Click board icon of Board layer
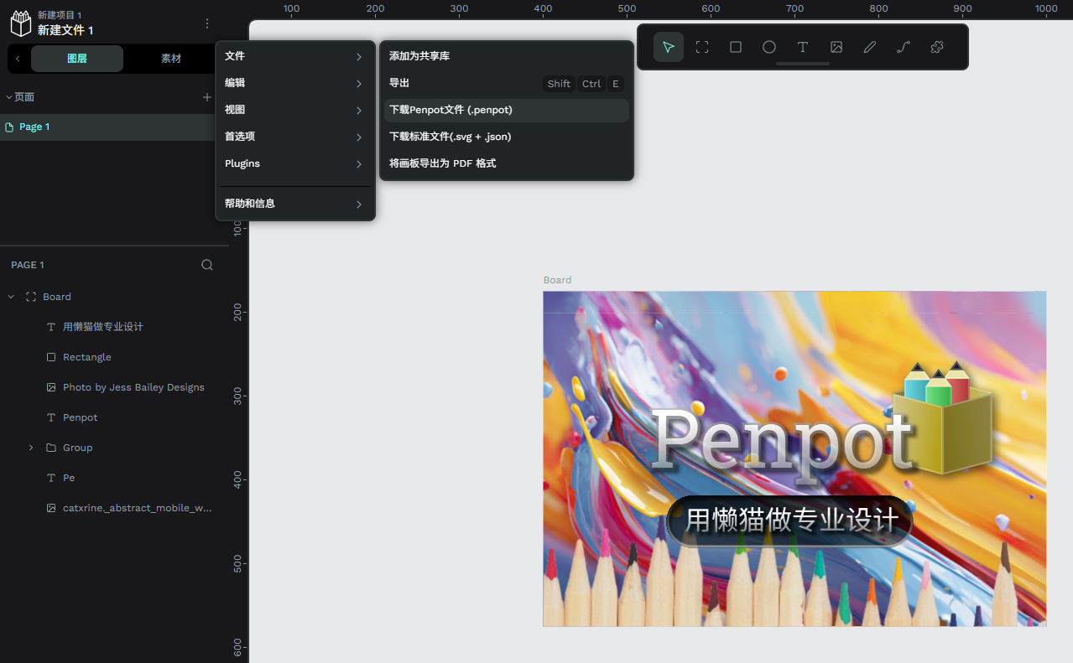The image size is (1073, 663). (31, 297)
